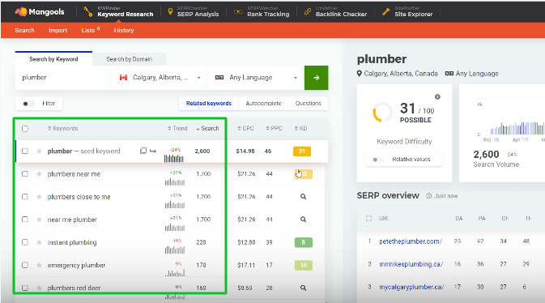Click KD magnifier for plumbers red deer
The height and width of the screenshot is (303, 545).
(303, 288)
